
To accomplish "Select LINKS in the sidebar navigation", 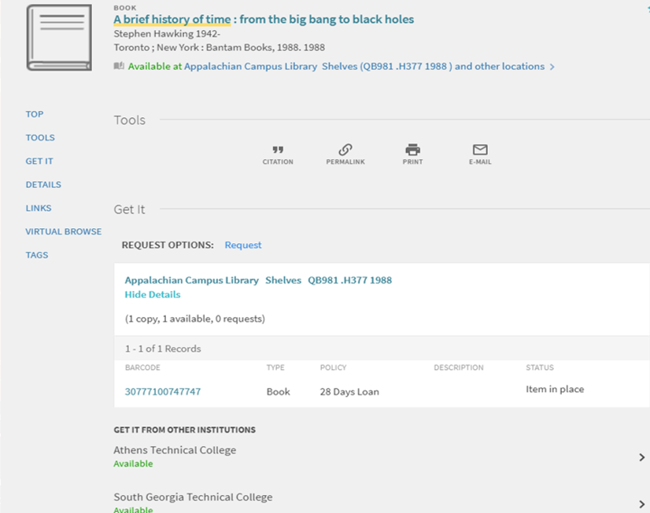I will (x=39, y=209).
